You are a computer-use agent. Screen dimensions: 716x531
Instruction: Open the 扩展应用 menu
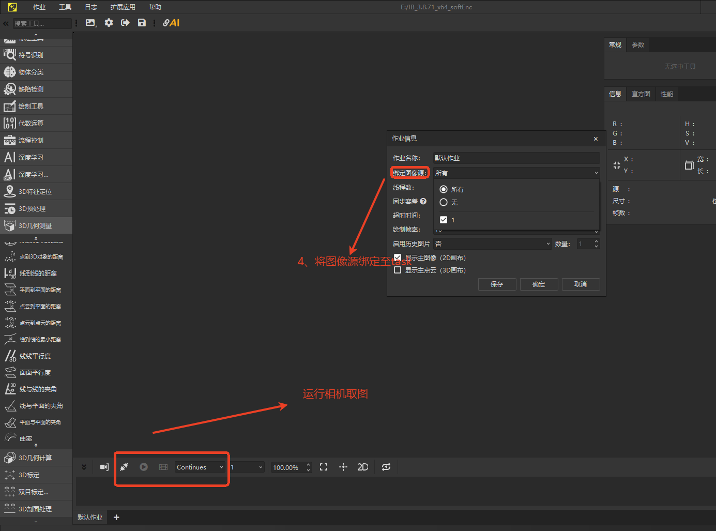[123, 7]
